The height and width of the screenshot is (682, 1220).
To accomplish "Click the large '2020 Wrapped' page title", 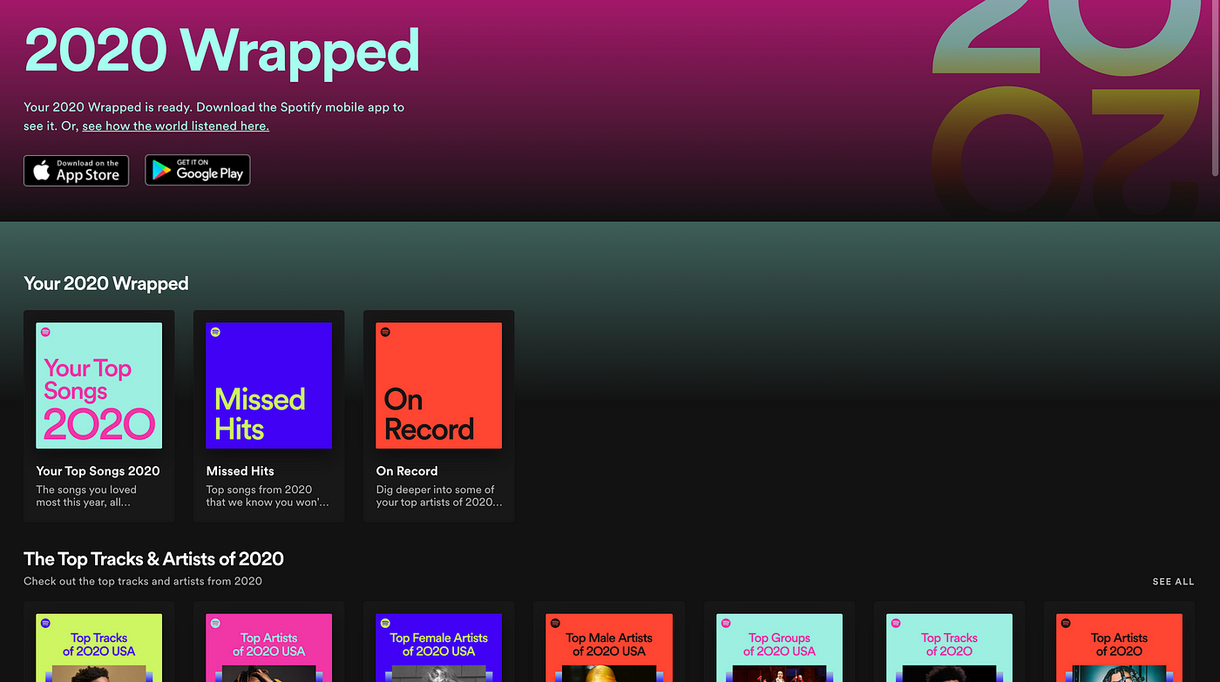I will point(222,51).
